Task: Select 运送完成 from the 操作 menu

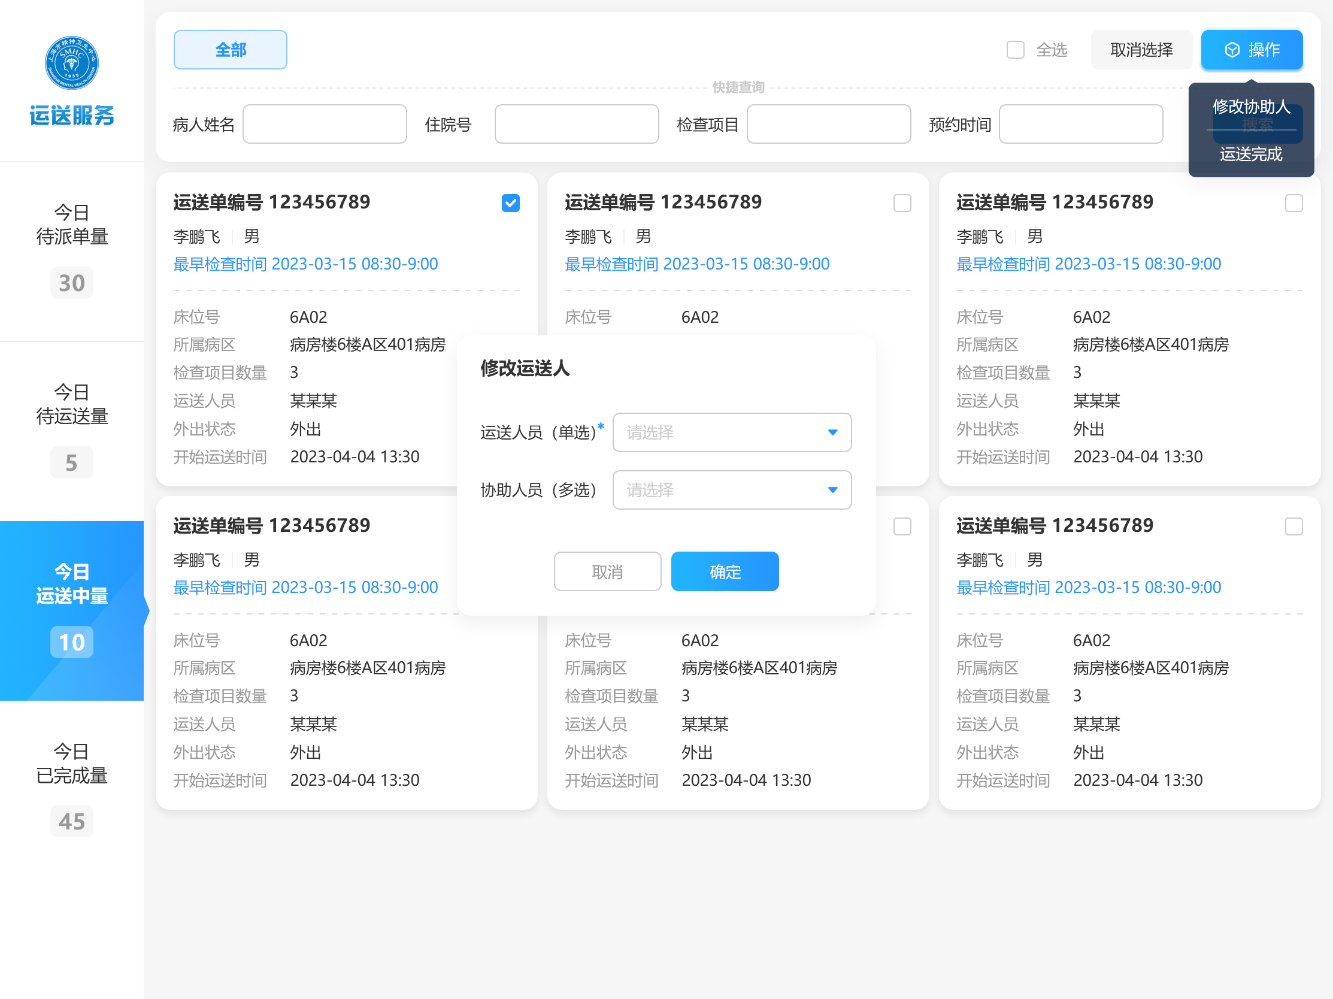Action: point(1251,155)
